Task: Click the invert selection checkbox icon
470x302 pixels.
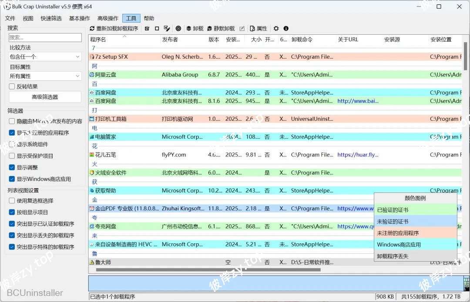Action: click(x=167, y=28)
